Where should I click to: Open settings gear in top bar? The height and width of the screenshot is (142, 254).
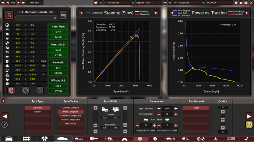point(236,3)
